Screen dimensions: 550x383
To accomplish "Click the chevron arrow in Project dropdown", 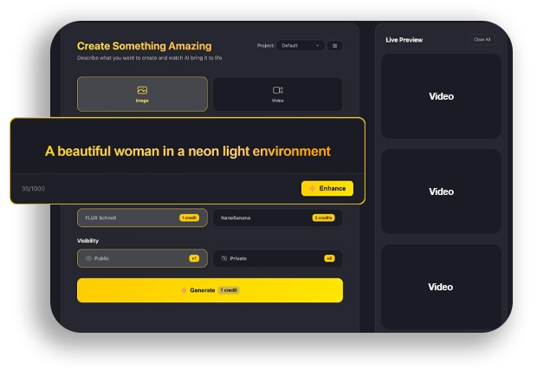I will 317,46.
